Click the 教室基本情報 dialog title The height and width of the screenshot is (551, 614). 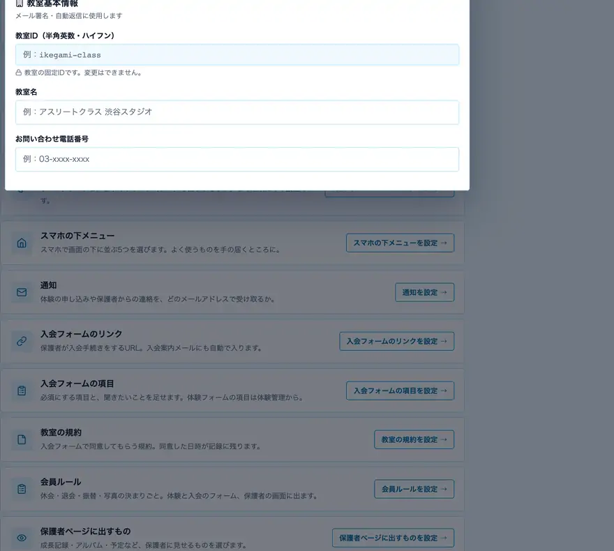pos(52,3)
